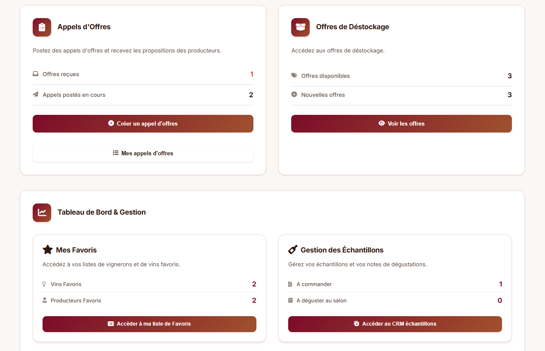
Task: Click the inbox icon beside Offres reçues
Action: pyautogui.click(x=36, y=74)
